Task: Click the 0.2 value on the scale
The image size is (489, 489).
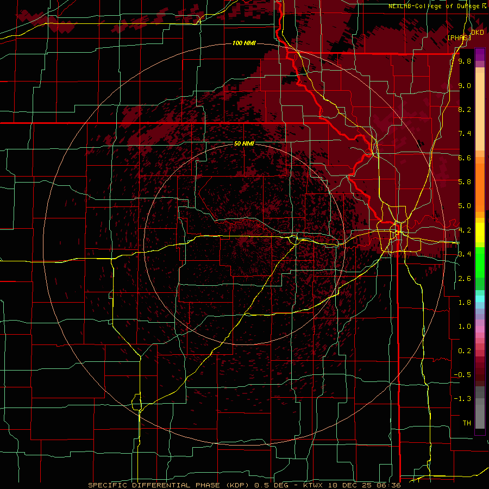Action: coord(465,351)
